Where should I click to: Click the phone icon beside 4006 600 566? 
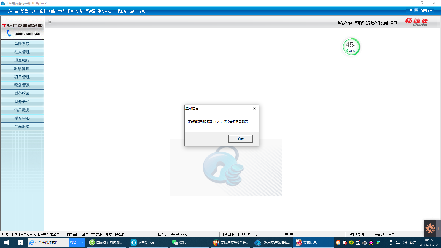pos(9,34)
